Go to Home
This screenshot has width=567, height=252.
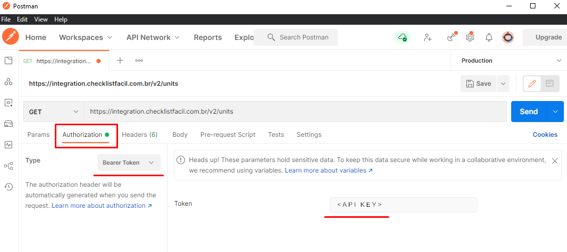[36, 37]
